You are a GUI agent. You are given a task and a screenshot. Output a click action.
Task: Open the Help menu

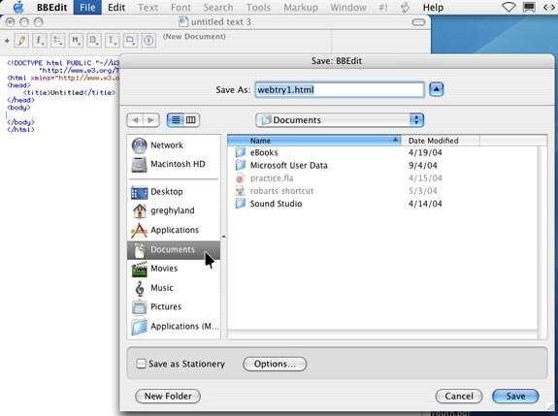pyautogui.click(x=433, y=8)
